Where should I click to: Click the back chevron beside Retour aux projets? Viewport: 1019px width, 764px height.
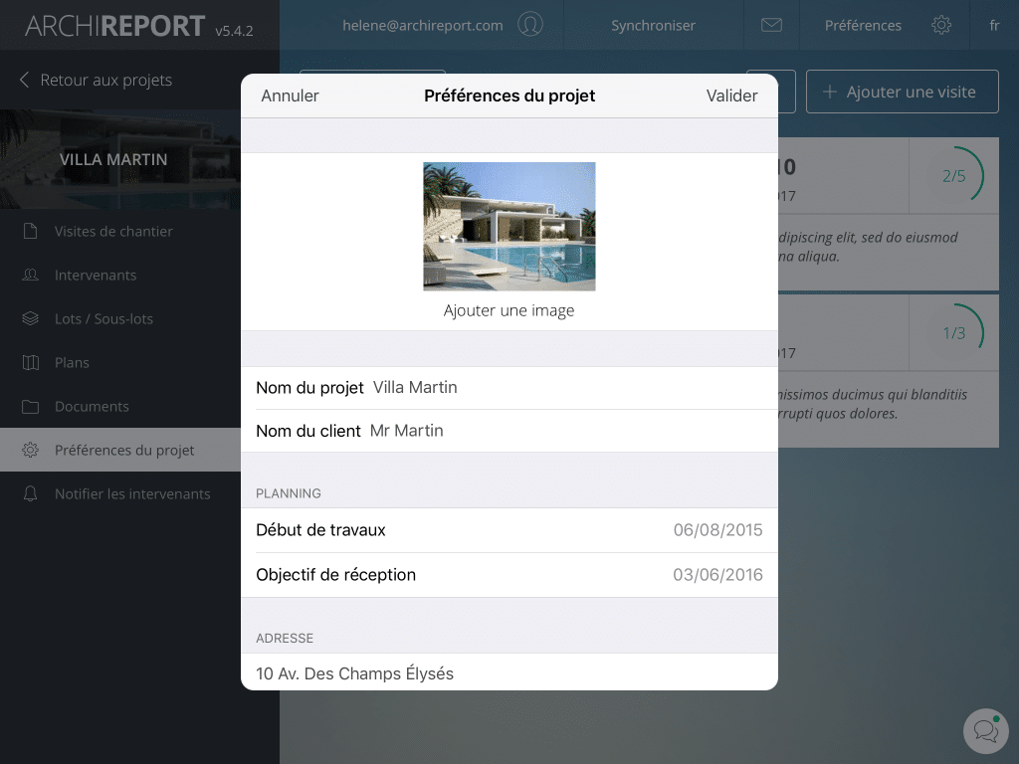24,80
